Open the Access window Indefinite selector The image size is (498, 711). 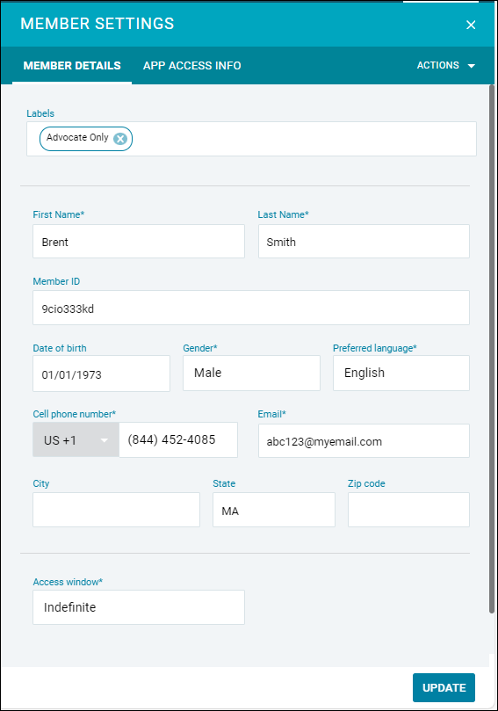click(139, 607)
